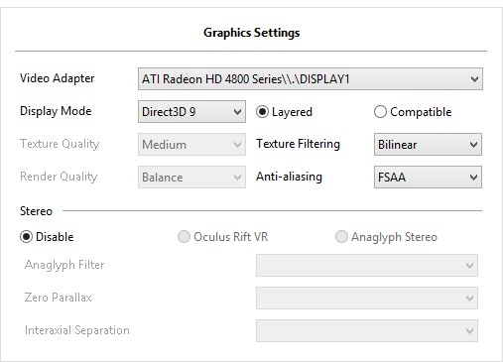The height and width of the screenshot is (362, 503).
Task: Open the Texture Filtering Bilinear dropdown
Action: tap(428, 145)
